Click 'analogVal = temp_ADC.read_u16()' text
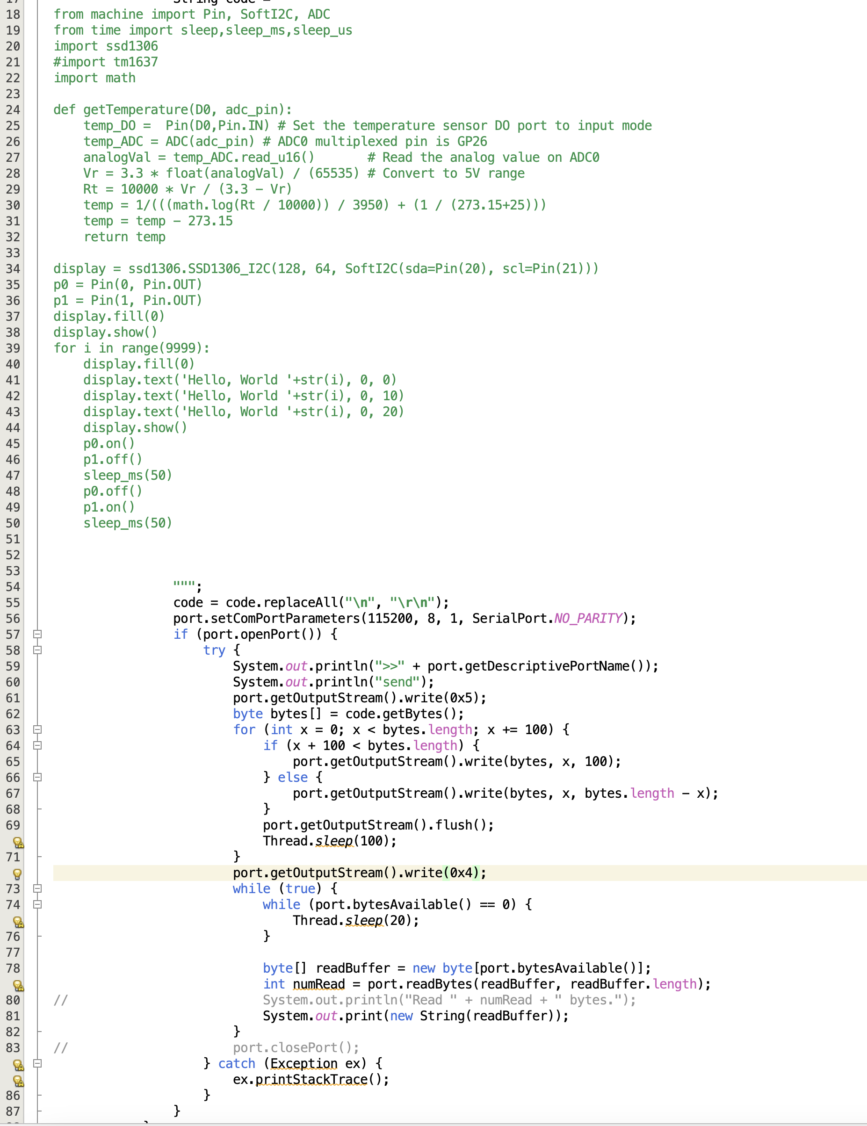The width and height of the screenshot is (867, 1126). coord(198,157)
